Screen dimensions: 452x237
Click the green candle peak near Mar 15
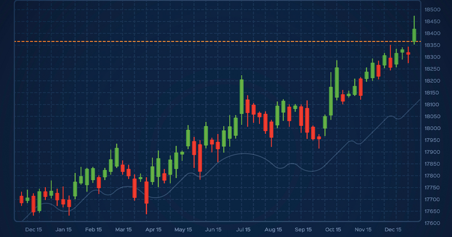116,158
